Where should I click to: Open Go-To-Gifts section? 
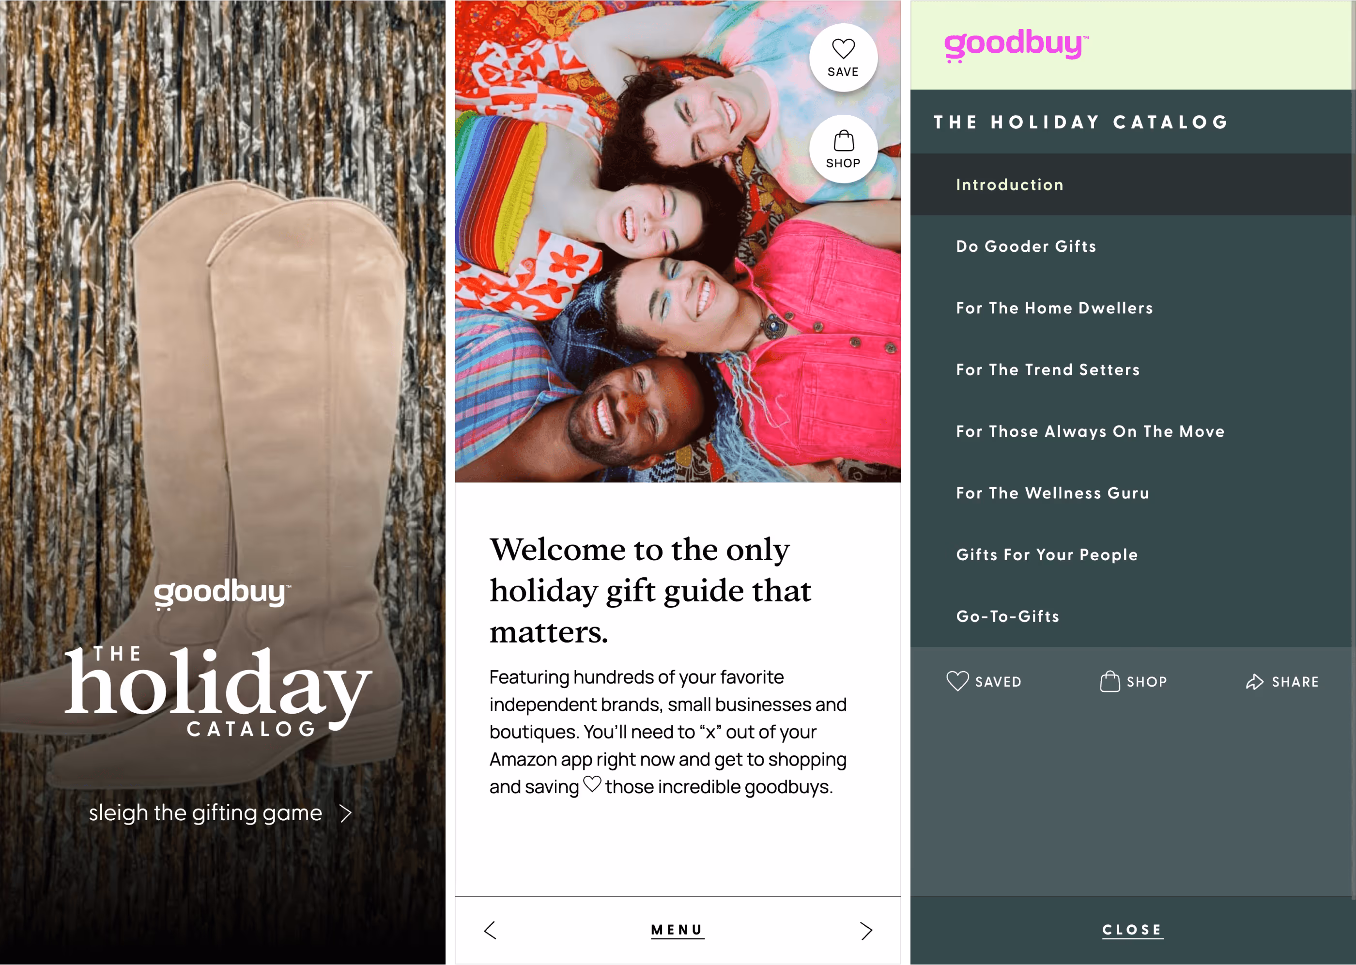[x=1133, y=616]
